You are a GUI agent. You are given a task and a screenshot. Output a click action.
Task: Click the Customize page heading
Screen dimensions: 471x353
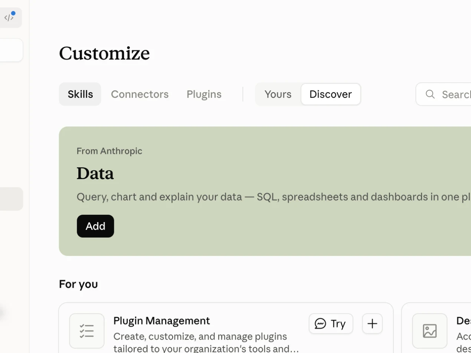[104, 53]
